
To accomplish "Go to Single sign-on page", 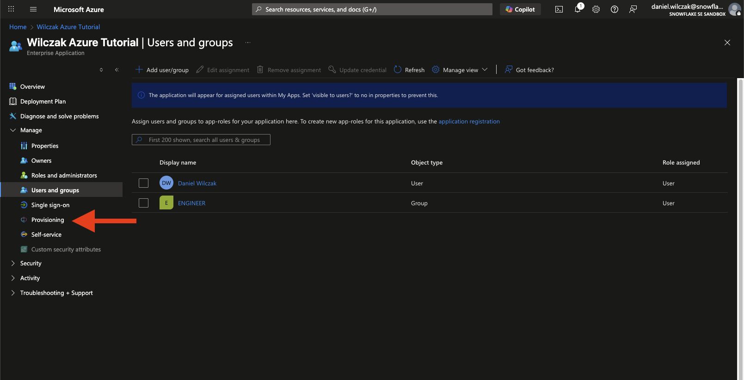I will click(x=50, y=205).
